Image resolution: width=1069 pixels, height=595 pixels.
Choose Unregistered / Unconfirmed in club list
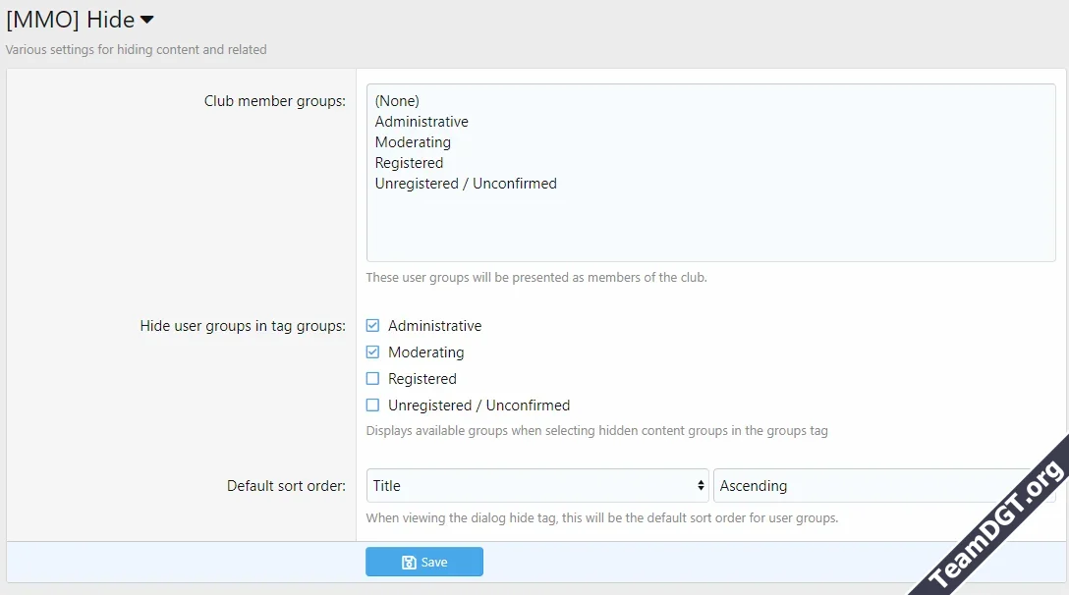click(x=466, y=184)
